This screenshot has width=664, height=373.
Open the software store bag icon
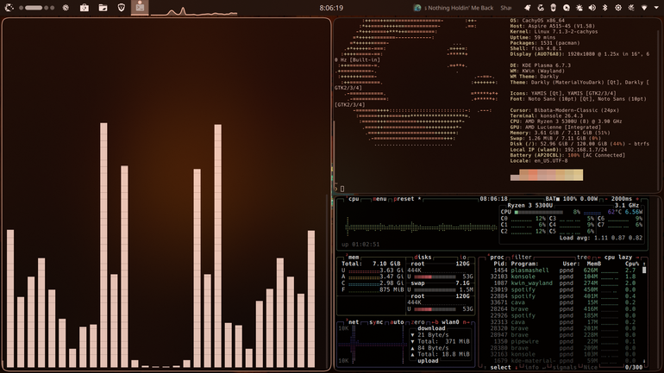pos(85,8)
